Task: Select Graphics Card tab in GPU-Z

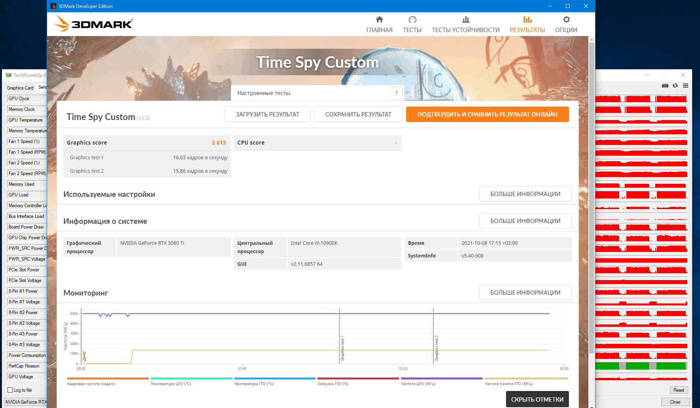Action: coord(20,88)
